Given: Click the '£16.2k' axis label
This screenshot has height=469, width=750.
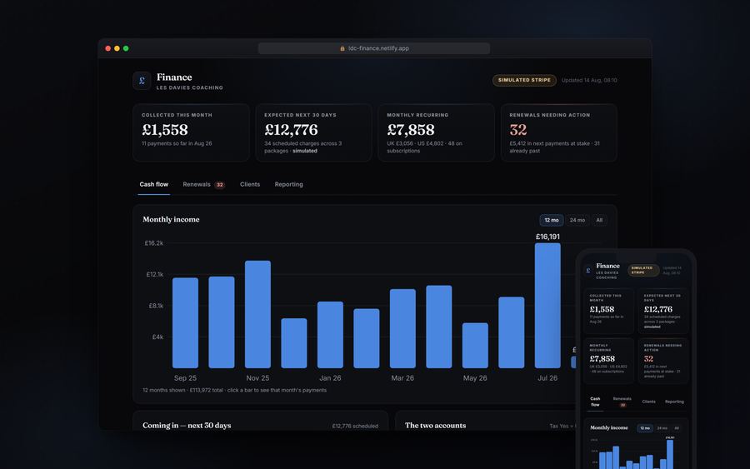Looking at the screenshot, I should [154, 243].
